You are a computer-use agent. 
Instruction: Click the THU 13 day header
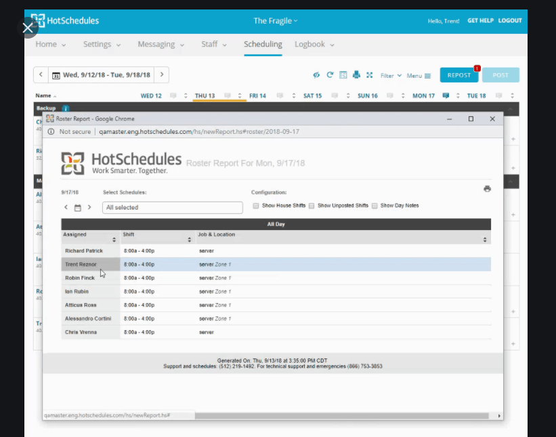coord(205,96)
